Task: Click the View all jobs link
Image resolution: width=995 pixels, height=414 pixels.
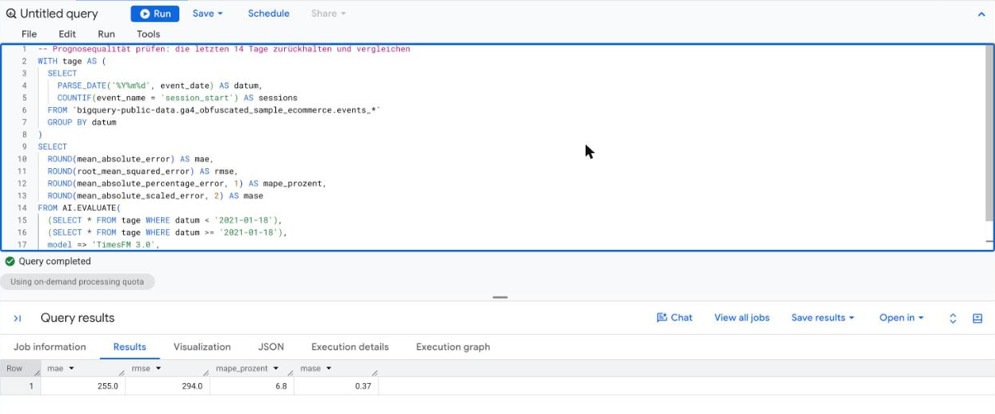Action: [x=742, y=317]
